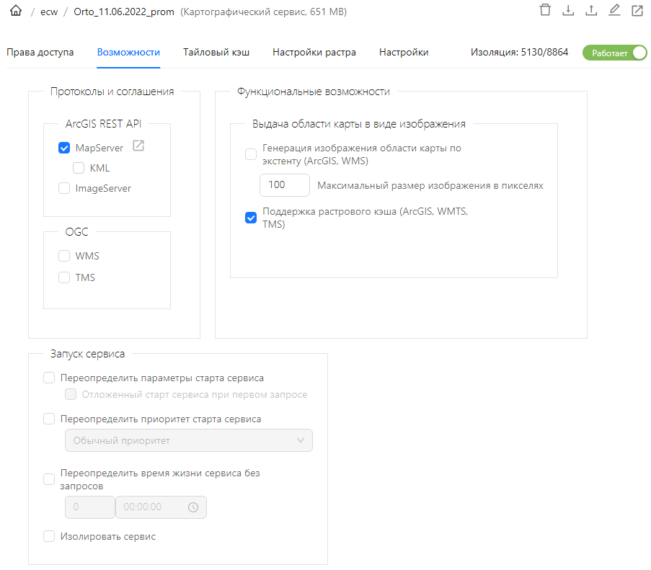The height and width of the screenshot is (570, 651).
Task: Click the maximum image size input field
Action: (284, 185)
